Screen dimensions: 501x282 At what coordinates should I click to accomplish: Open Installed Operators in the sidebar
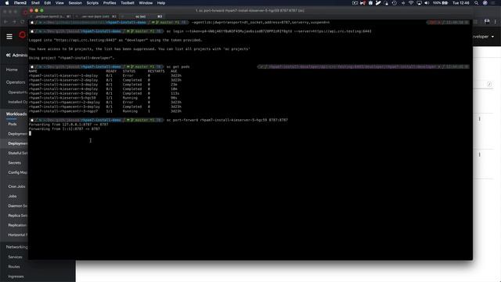(17, 102)
